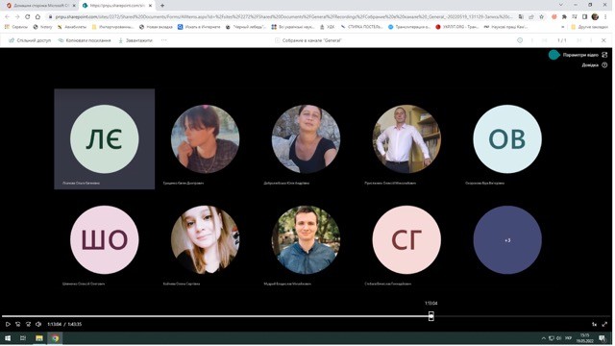The height and width of the screenshot is (346, 615).
Task: Move the video progress slider handle
Action: click(431, 316)
